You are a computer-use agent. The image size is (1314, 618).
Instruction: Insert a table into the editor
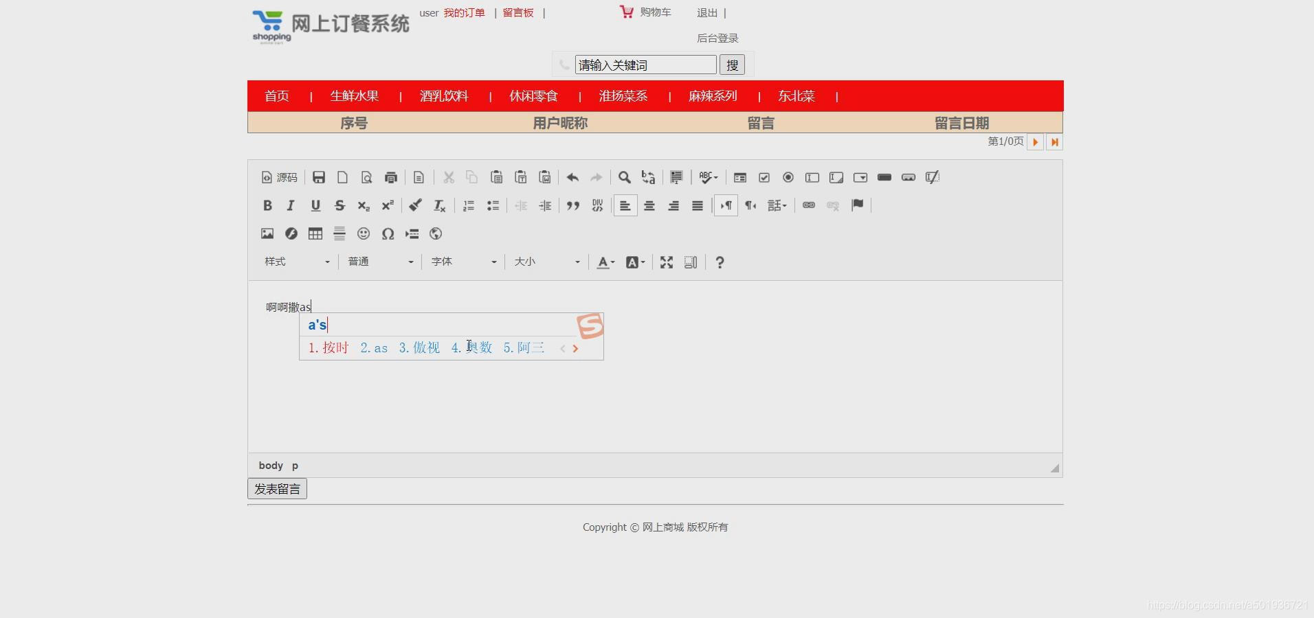(x=315, y=234)
